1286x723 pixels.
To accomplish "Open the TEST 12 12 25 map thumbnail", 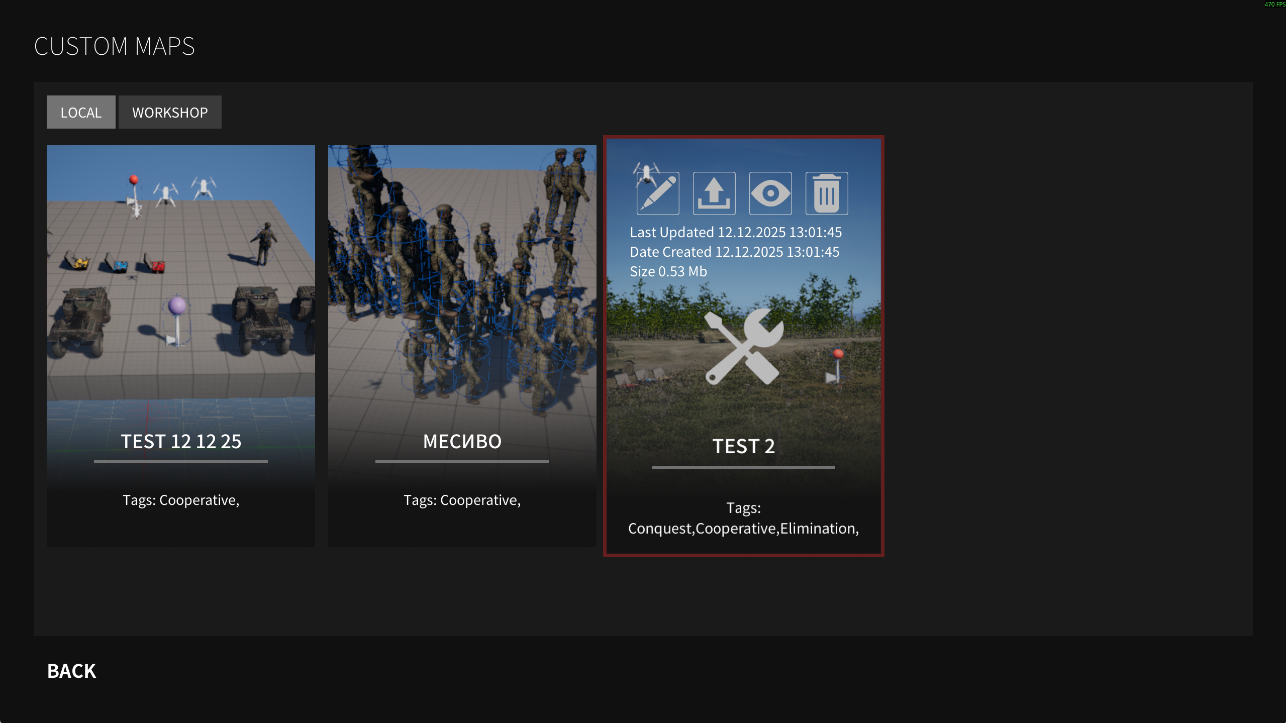I will [x=181, y=281].
